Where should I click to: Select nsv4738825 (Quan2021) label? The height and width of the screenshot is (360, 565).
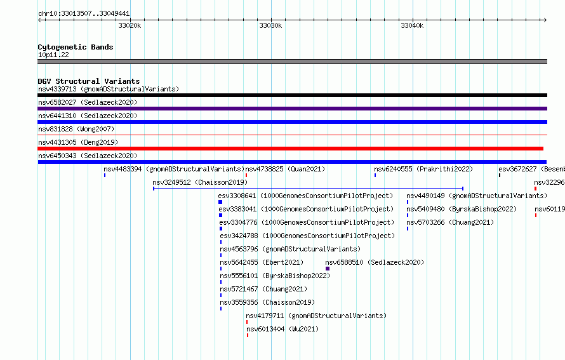[x=285, y=169]
